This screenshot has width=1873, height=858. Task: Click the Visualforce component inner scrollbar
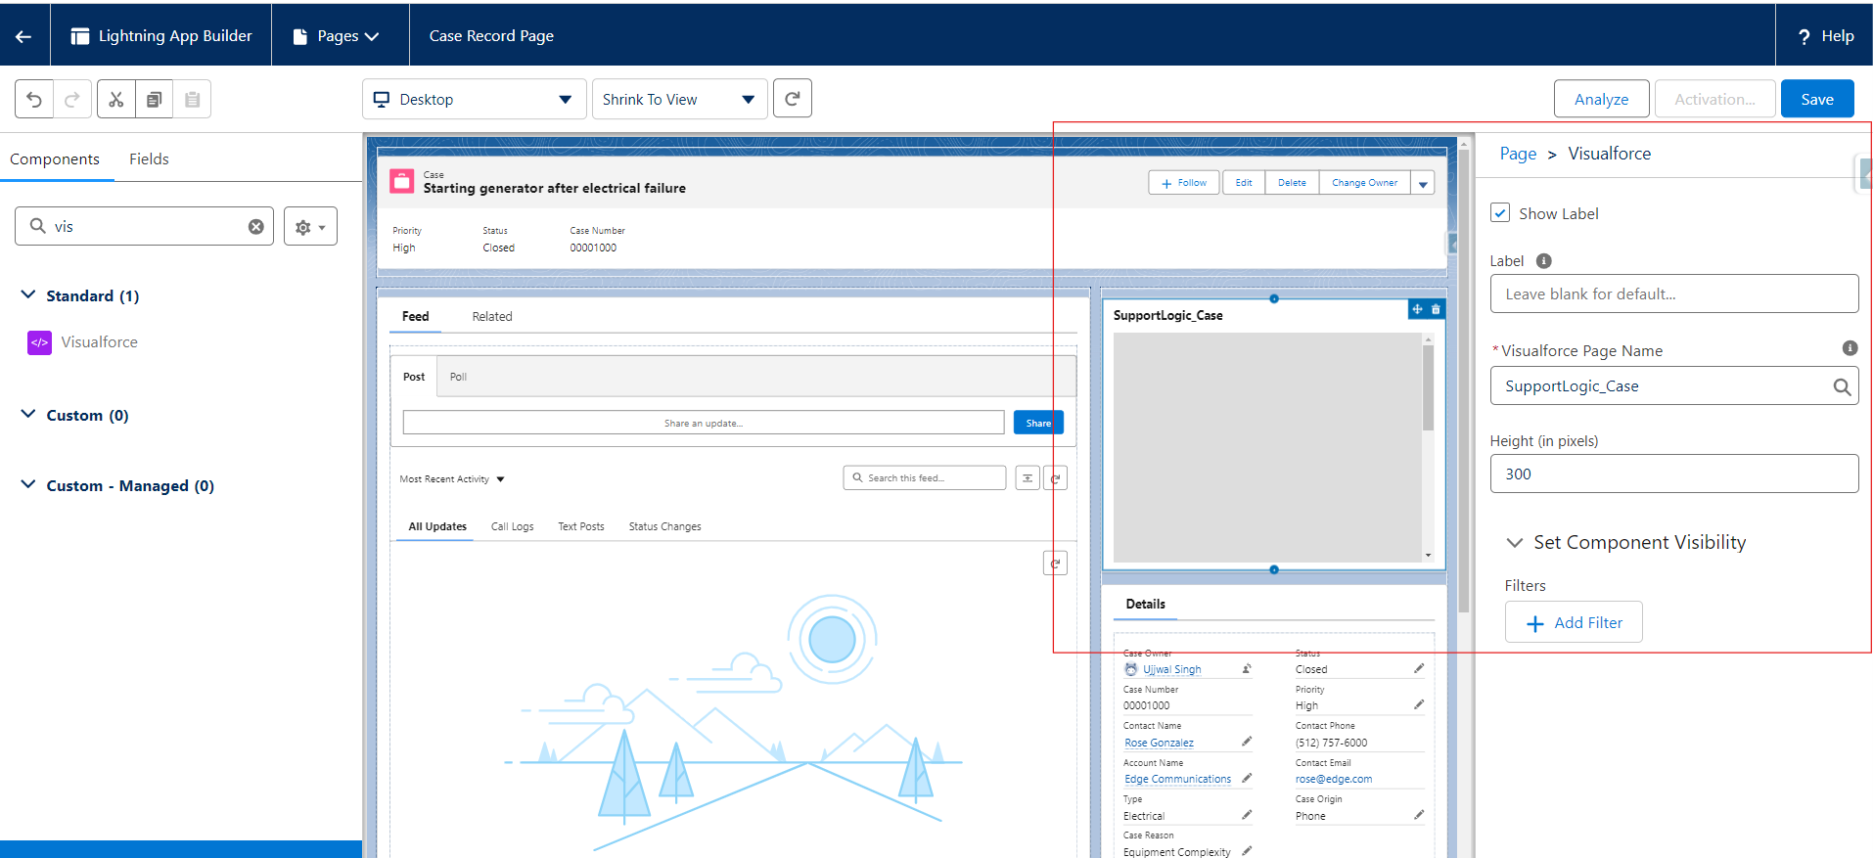point(1428,388)
